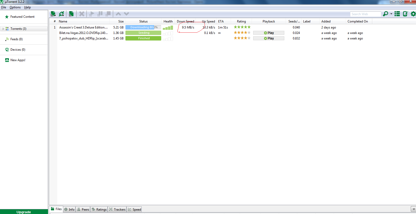Toggle the category list view icon
Screen dimensions: 416x214
397,14
